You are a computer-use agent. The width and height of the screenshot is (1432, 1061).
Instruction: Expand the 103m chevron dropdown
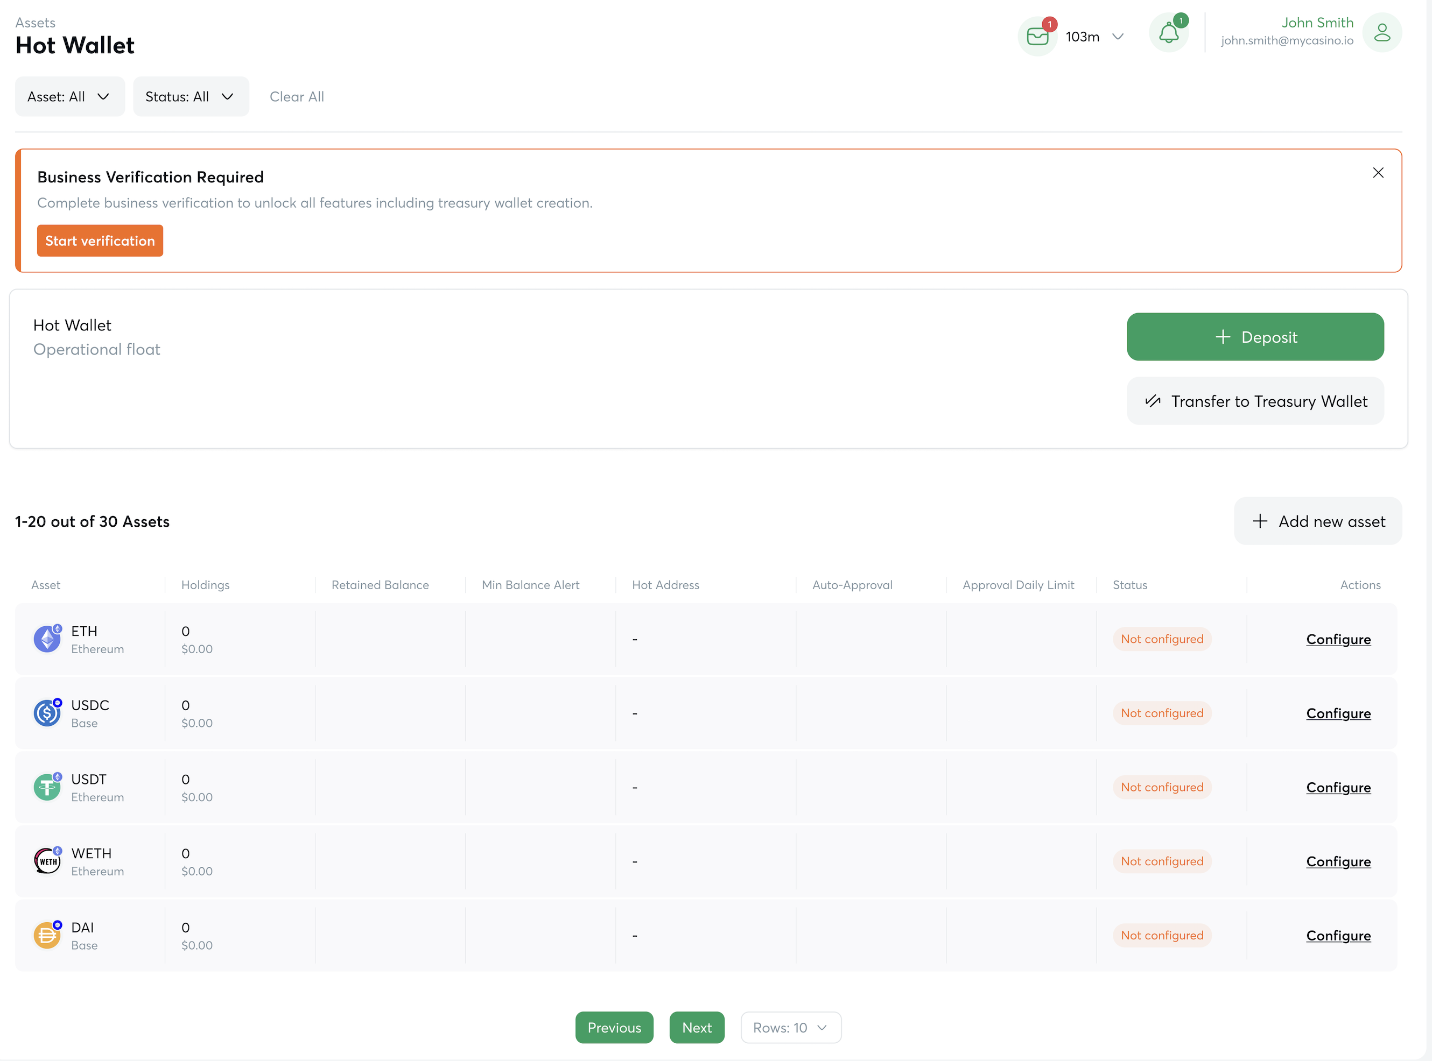1117,37
